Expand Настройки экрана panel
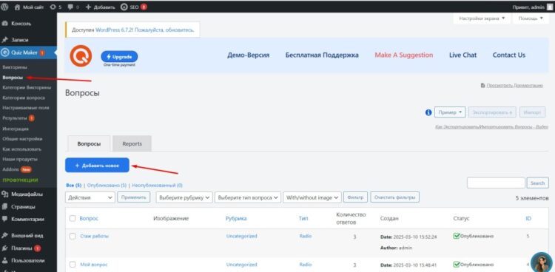This screenshot has width=555, height=272. click(x=482, y=18)
